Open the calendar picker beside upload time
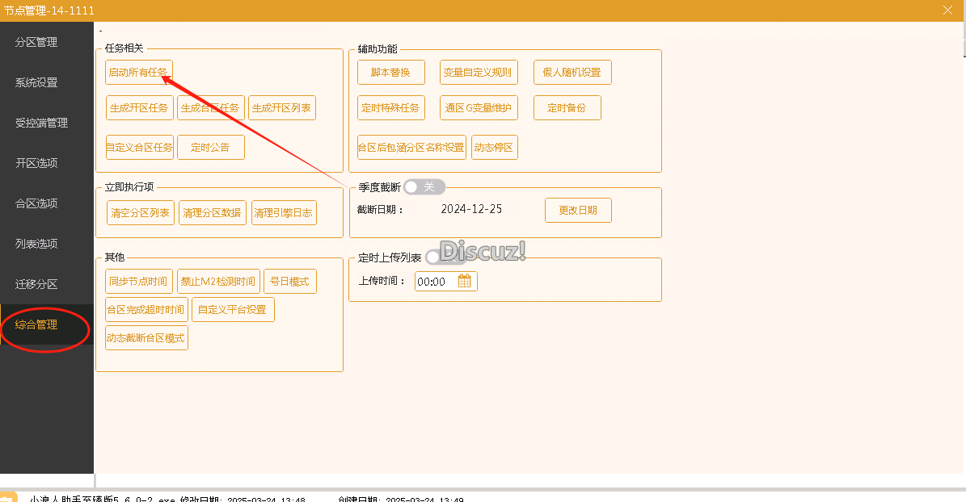 tap(466, 281)
